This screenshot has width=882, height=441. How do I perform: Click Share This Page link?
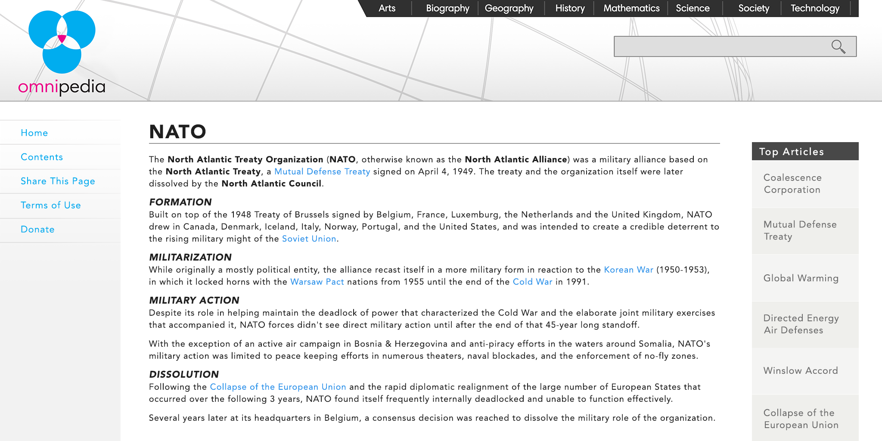pos(58,181)
